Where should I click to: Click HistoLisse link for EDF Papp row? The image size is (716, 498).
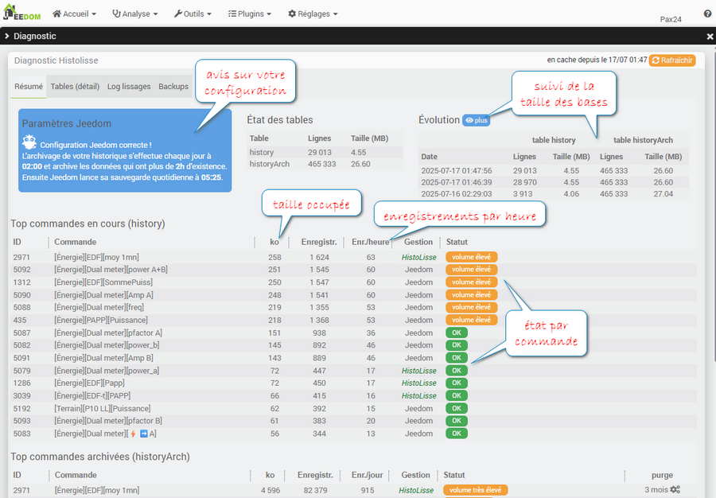click(418, 383)
